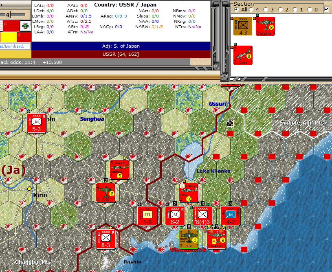This screenshot has height=272, width=332.
Task: Click the green circular target button
Action: 25,26
